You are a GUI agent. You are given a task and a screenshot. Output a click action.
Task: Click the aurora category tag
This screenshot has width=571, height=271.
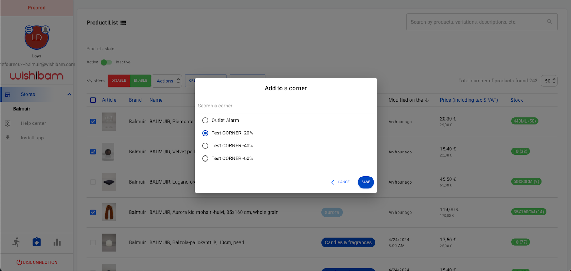coord(332,213)
